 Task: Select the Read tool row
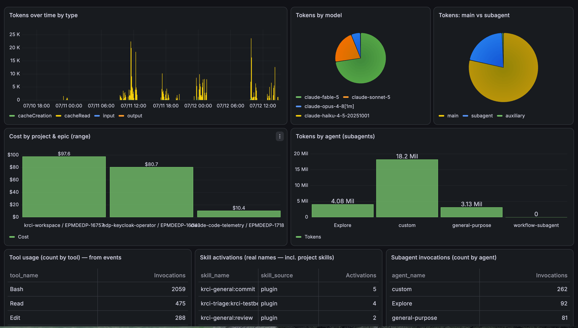[98, 303]
